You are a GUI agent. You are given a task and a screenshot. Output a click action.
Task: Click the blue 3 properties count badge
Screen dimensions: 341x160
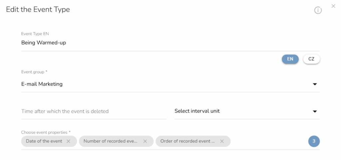[314, 141]
